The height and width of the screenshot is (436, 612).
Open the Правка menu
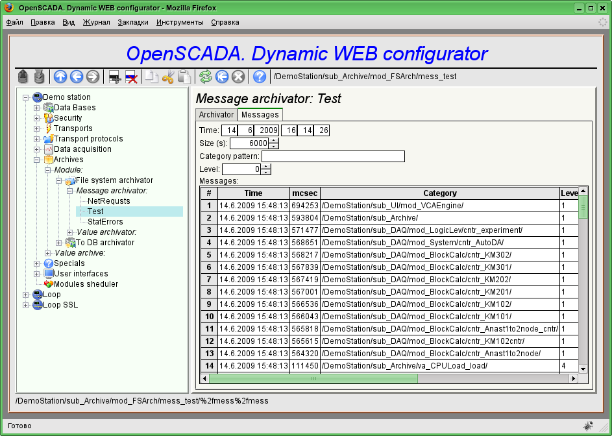click(43, 22)
